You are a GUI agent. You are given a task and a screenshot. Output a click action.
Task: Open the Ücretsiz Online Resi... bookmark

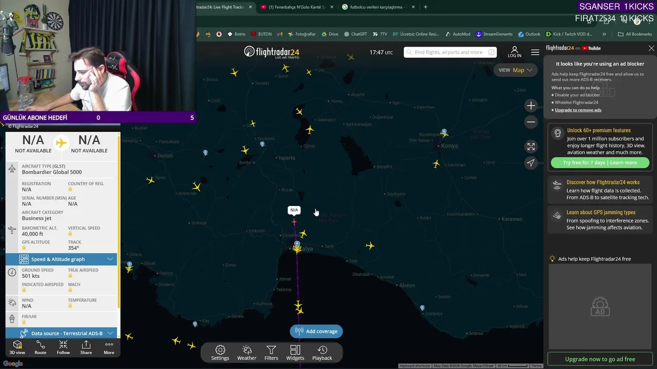click(x=416, y=34)
